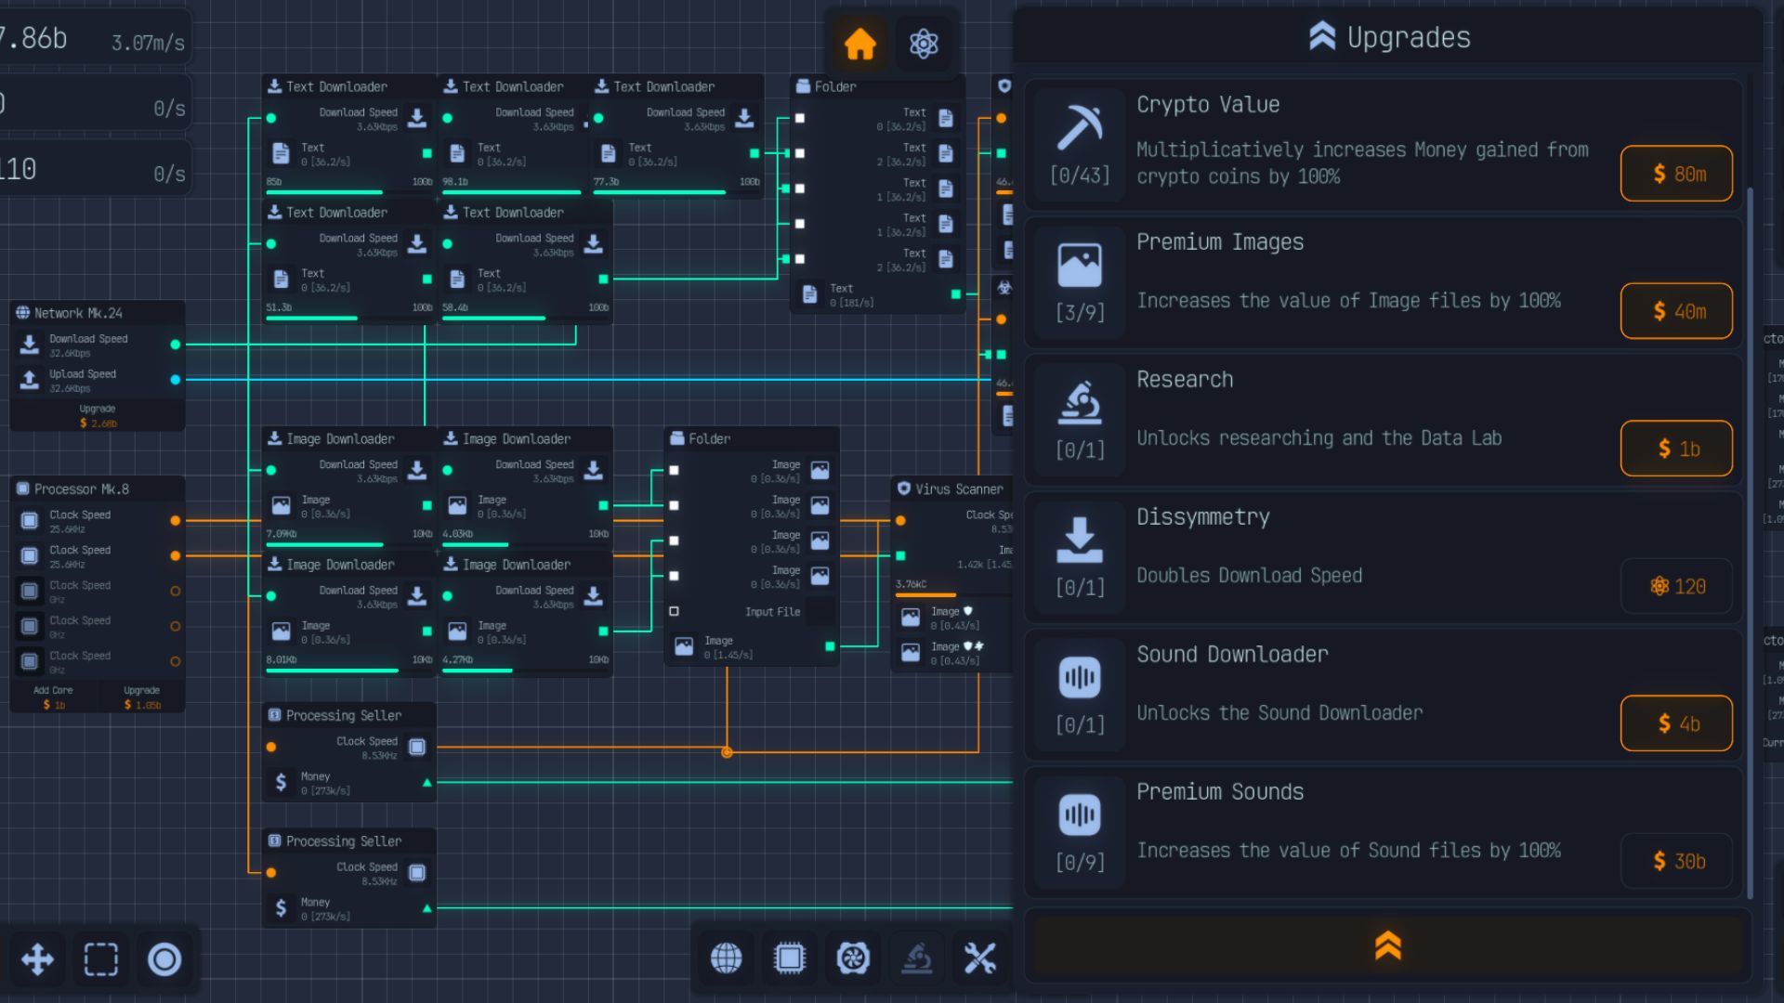
Task: Select the move/pan tool
Action: click(x=37, y=958)
